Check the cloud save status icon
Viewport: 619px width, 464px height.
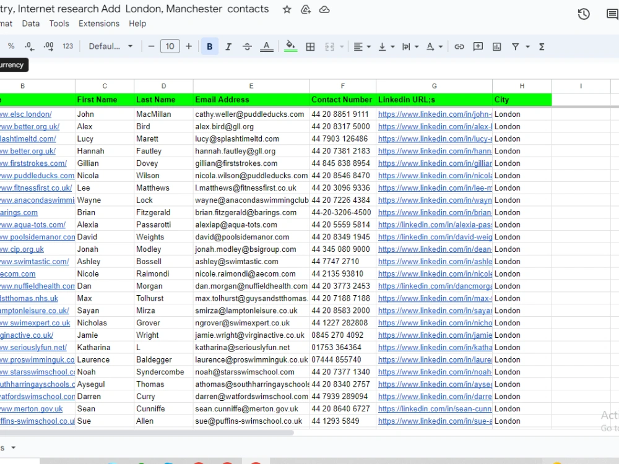pos(324,9)
